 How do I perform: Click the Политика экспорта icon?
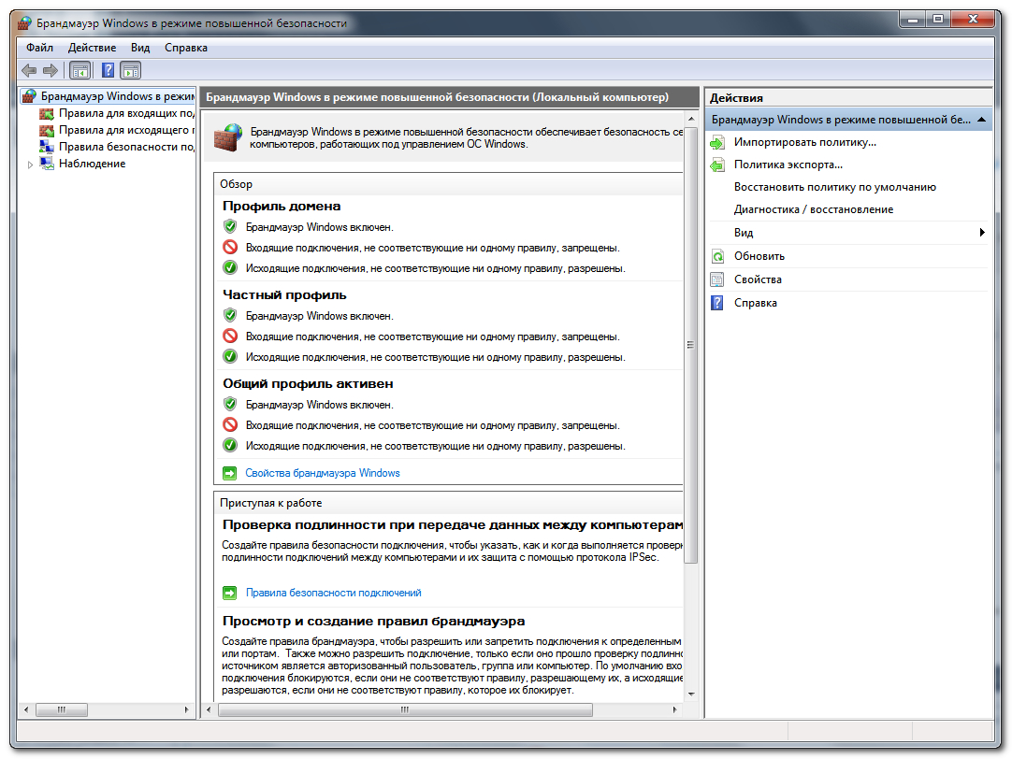click(x=717, y=165)
